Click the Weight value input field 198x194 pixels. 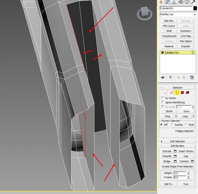pos(179,173)
